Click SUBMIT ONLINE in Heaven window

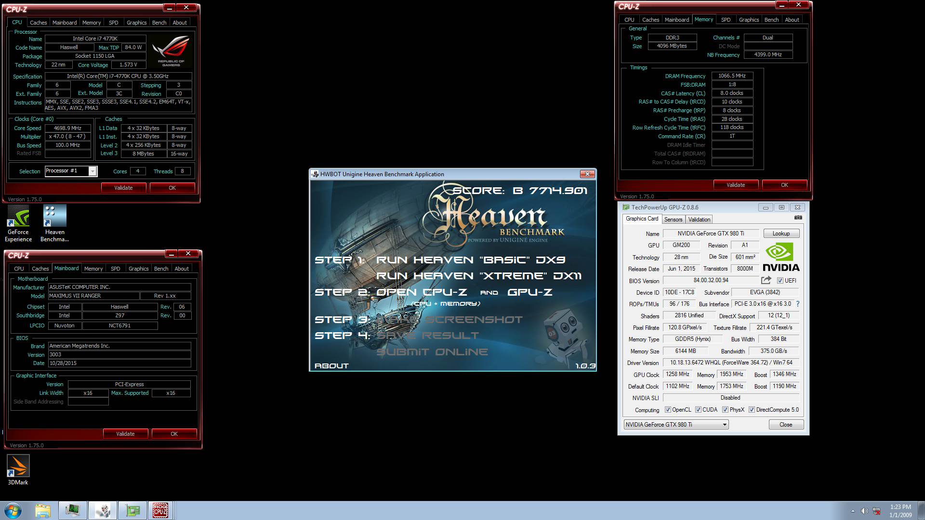tap(432, 352)
